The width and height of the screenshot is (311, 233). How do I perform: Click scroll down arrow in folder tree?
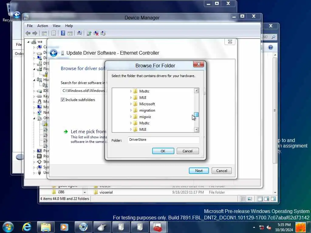(197, 130)
